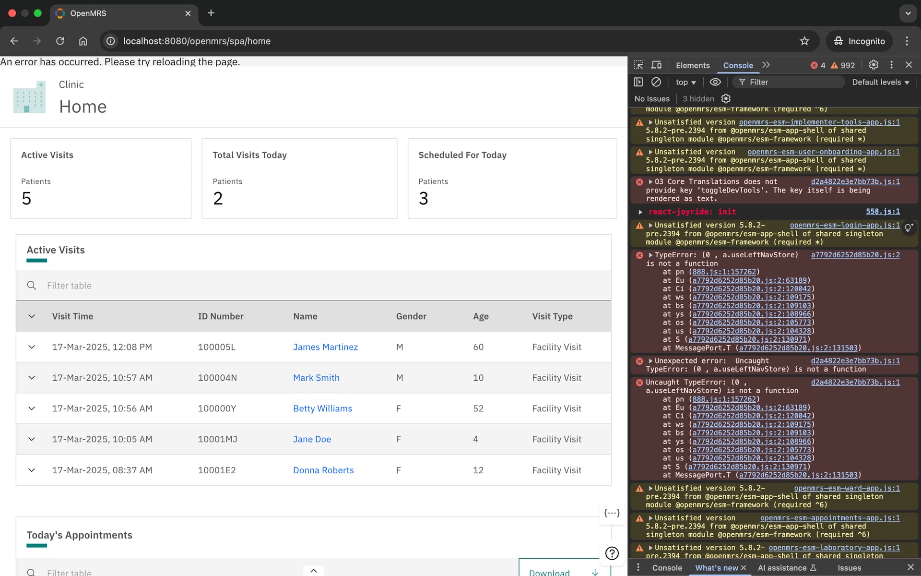Create a live expression with eye icon
The width and height of the screenshot is (921, 576).
(x=715, y=82)
